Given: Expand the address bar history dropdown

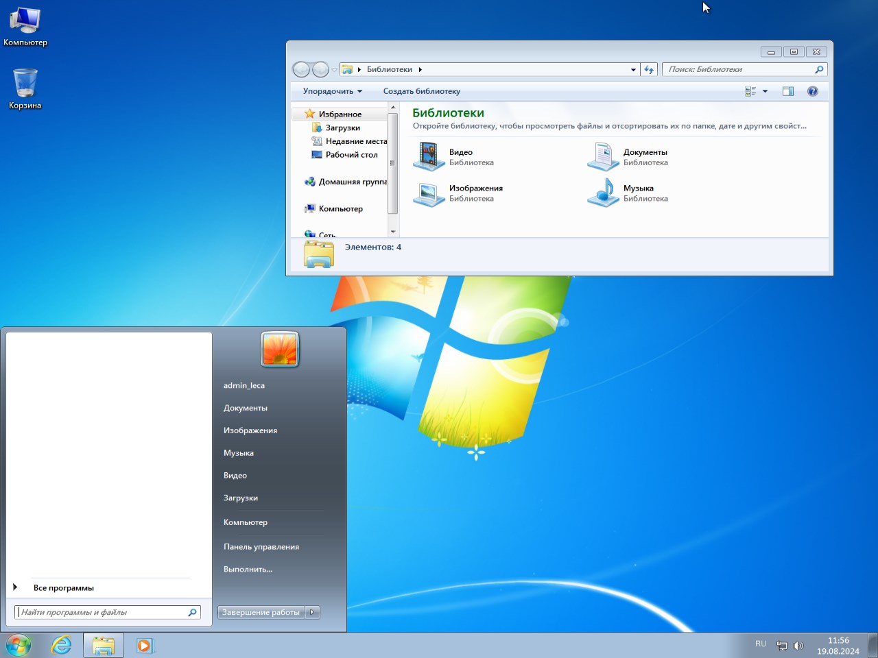Looking at the screenshot, I should click(633, 69).
